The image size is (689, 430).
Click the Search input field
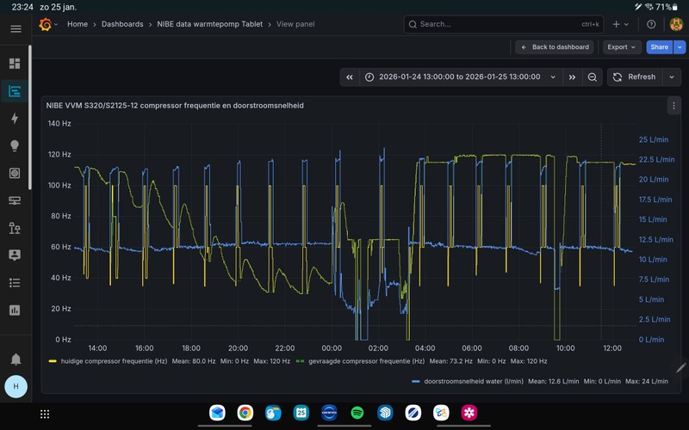click(x=504, y=24)
